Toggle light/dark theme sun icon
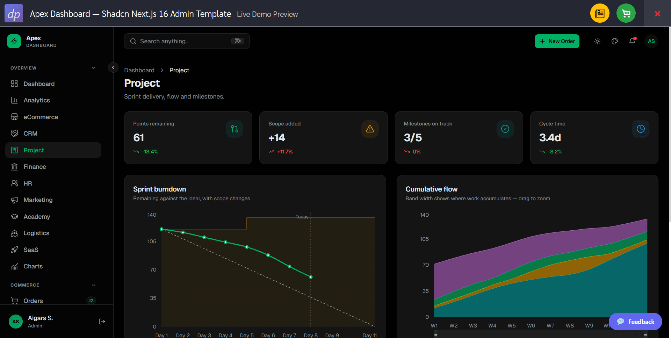Image resolution: width=671 pixels, height=339 pixels. point(597,41)
